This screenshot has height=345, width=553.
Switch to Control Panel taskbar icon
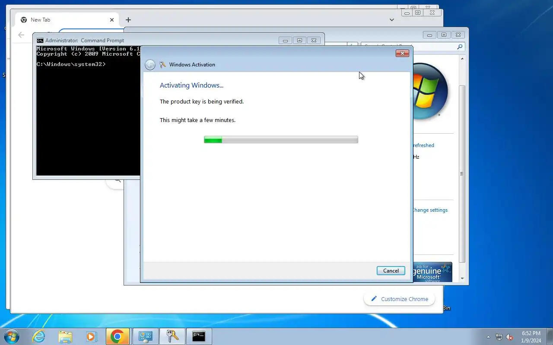tap(145, 336)
